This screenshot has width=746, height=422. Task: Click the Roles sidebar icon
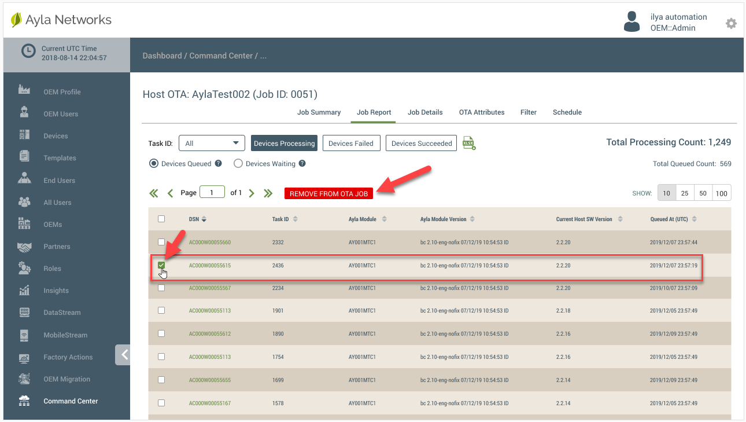coord(24,268)
